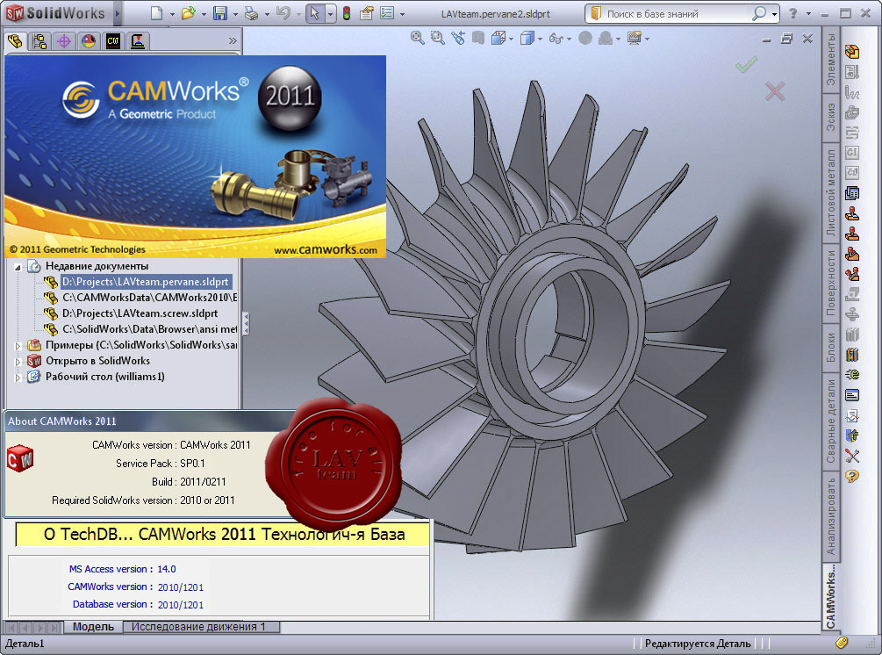
Task: Click CAMWorks Extract Machinable Features icon
Action: tap(852, 52)
